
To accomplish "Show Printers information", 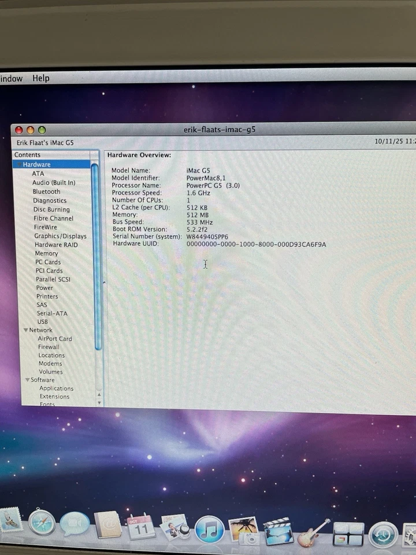I will pos(47,296).
